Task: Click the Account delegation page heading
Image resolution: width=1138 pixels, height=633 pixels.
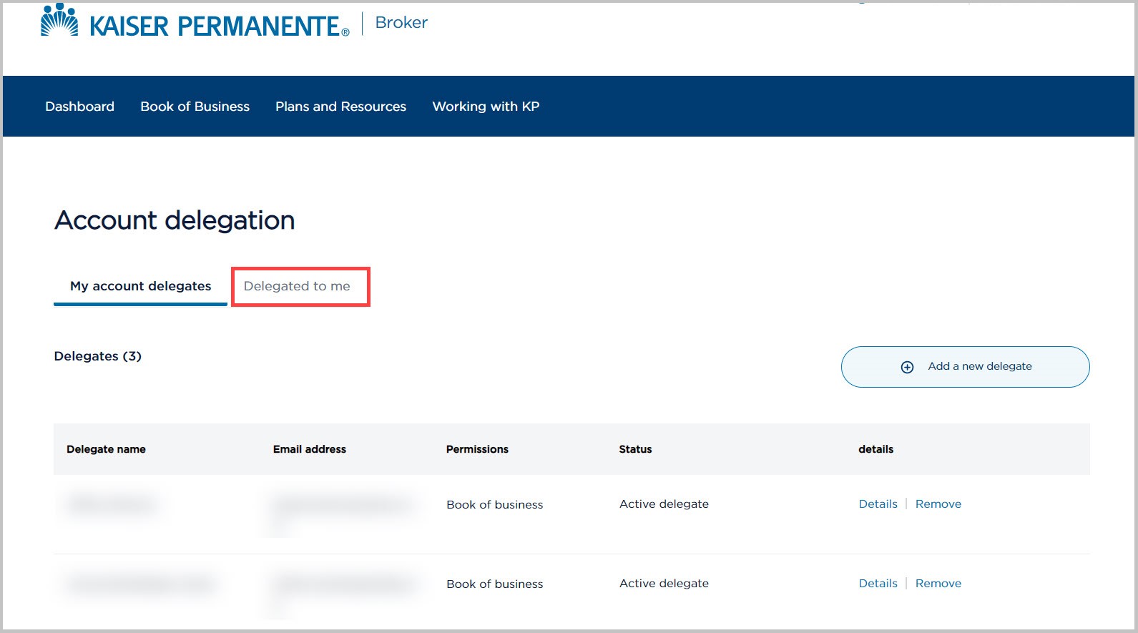Action: click(175, 220)
